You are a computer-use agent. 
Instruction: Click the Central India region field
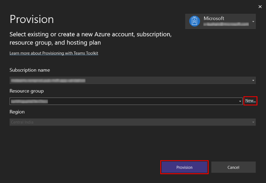tap(130, 122)
